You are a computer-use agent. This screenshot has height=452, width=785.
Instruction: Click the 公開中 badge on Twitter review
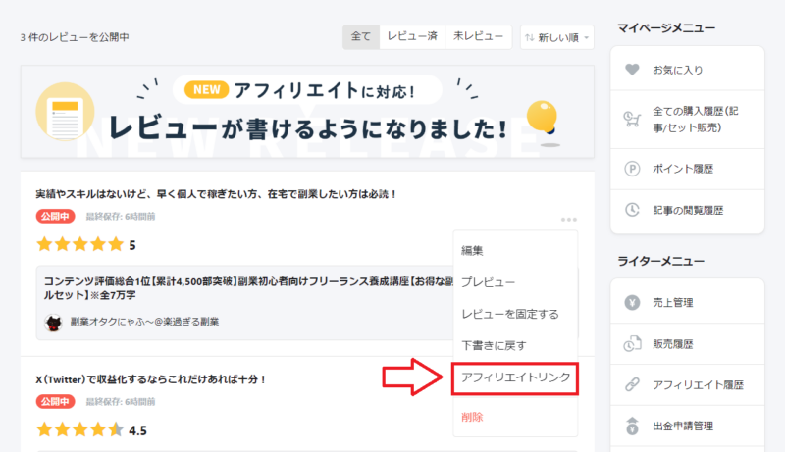click(55, 401)
